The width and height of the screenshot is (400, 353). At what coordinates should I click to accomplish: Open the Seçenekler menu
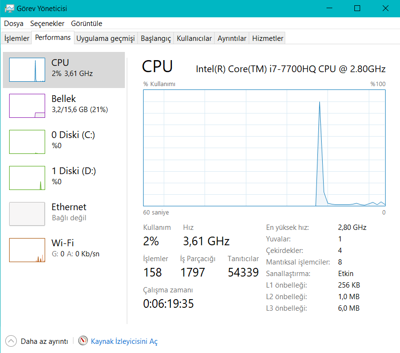tap(47, 24)
